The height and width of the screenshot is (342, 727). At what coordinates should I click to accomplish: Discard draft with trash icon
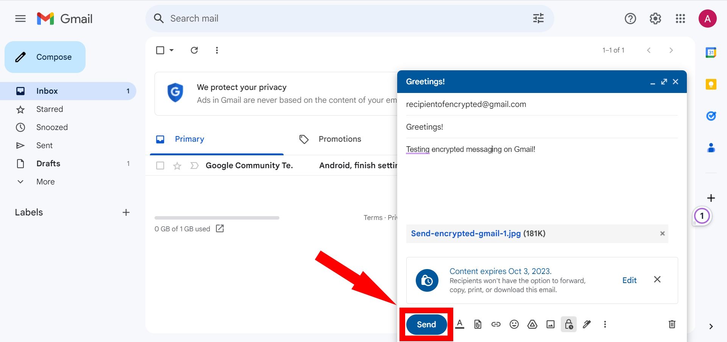(672, 324)
